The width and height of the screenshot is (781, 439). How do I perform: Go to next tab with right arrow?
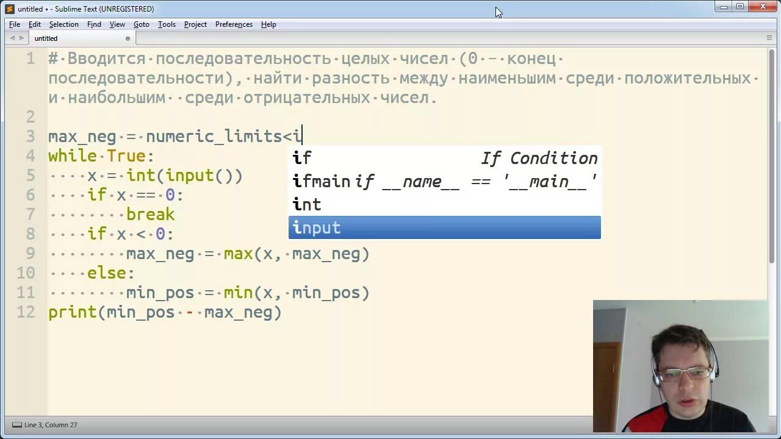(x=22, y=38)
